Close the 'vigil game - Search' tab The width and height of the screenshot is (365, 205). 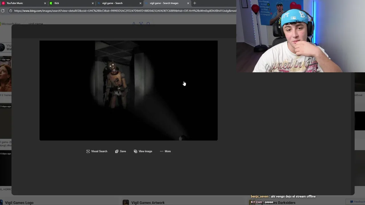[x=140, y=3]
